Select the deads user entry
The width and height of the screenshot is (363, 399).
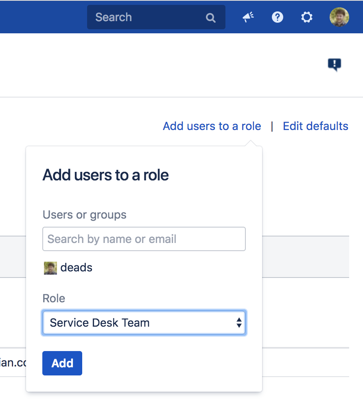pos(68,268)
